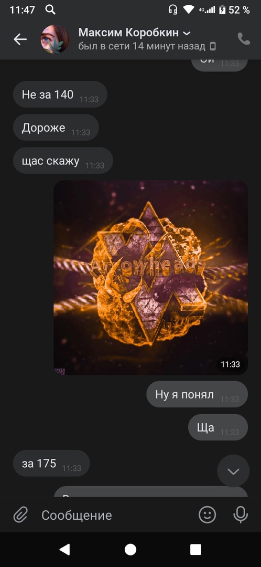Open the Arrowheads image attachment
Viewport: 261px width, 567px height.
(x=151, y=277)
